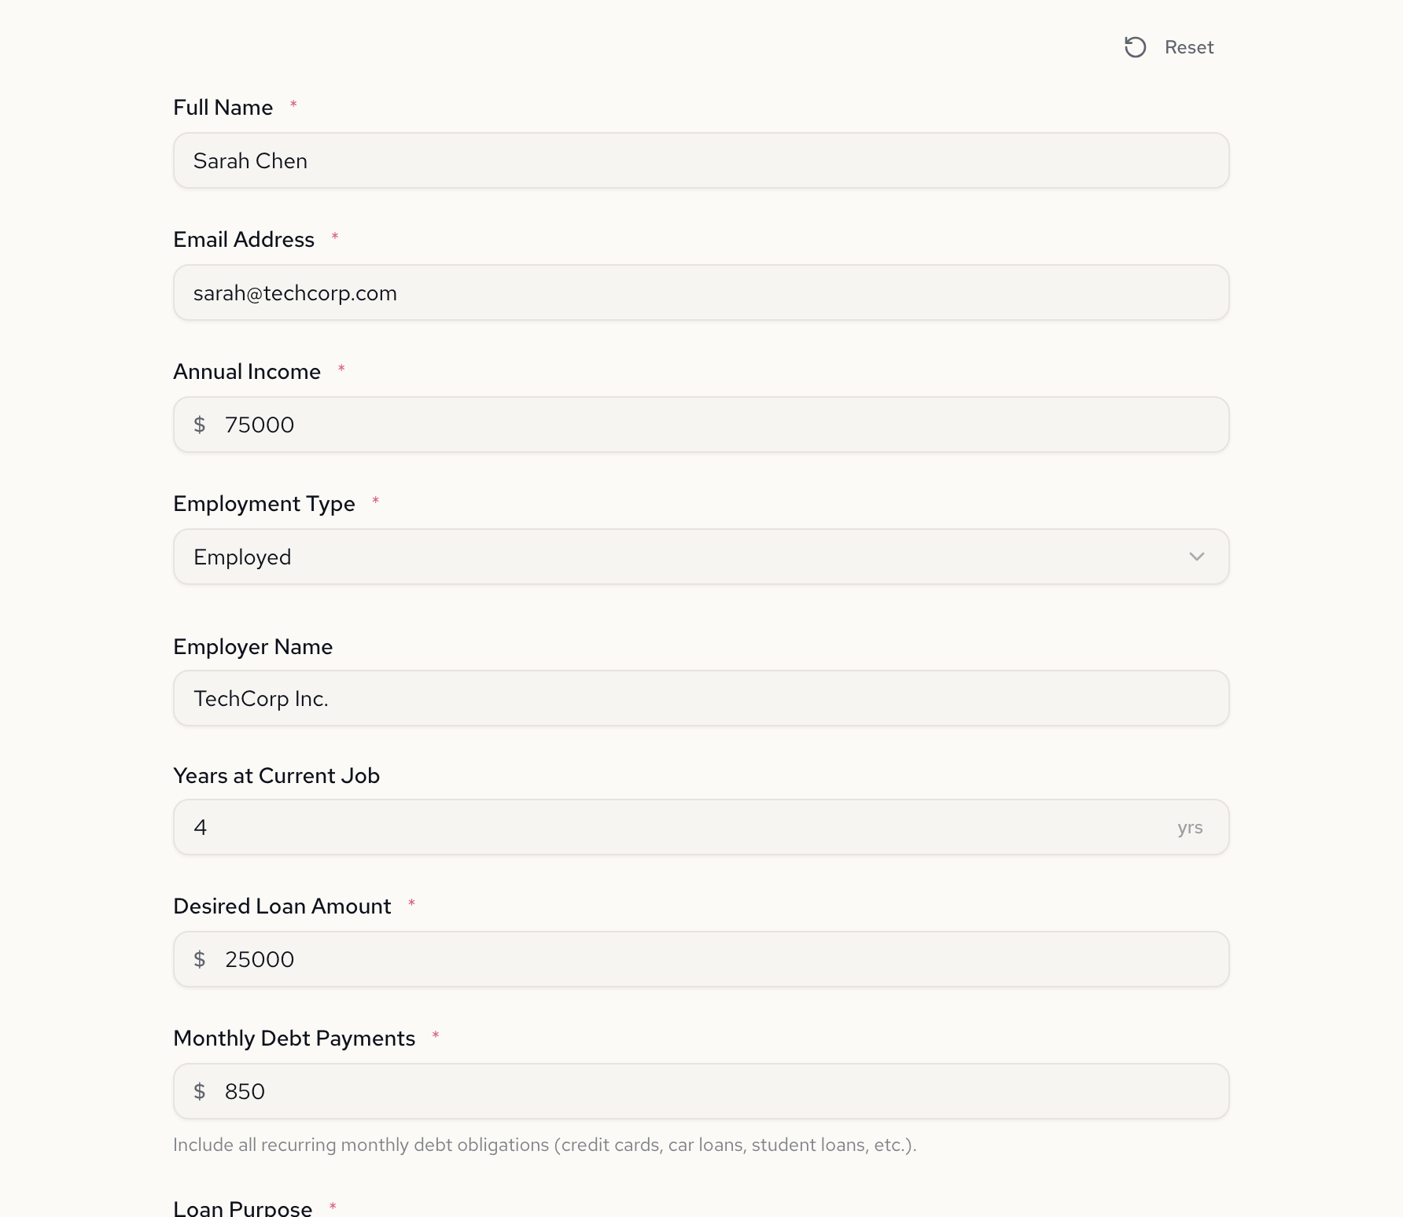This screenshot has width=1403, height=1217.
Task: Click the Monthly Debt Payments label
Action: pos(294,1038)
